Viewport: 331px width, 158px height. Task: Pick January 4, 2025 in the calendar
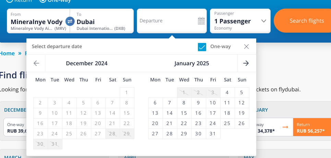click(x=227, y=92)
